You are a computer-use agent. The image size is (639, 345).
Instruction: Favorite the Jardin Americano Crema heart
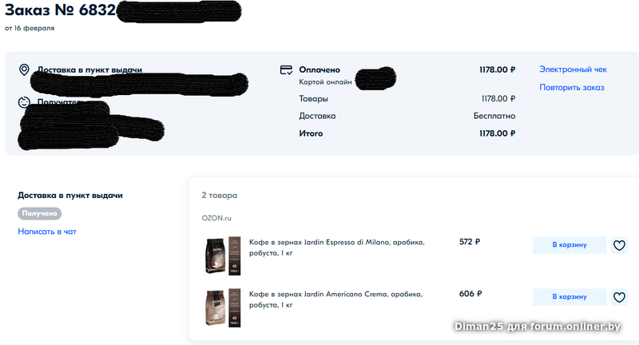[619, 297]
